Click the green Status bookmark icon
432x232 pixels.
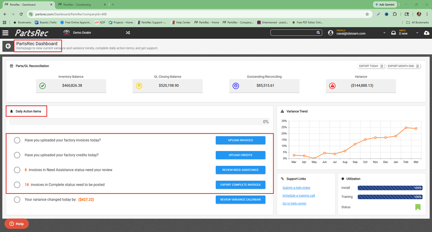pos(418,207)
